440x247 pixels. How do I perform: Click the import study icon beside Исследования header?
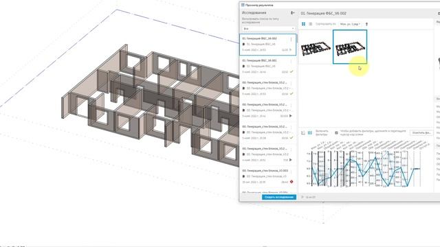click(292, 13)
